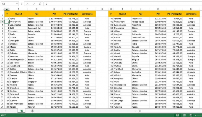Click the left Continente header cell

coord(87,14)
